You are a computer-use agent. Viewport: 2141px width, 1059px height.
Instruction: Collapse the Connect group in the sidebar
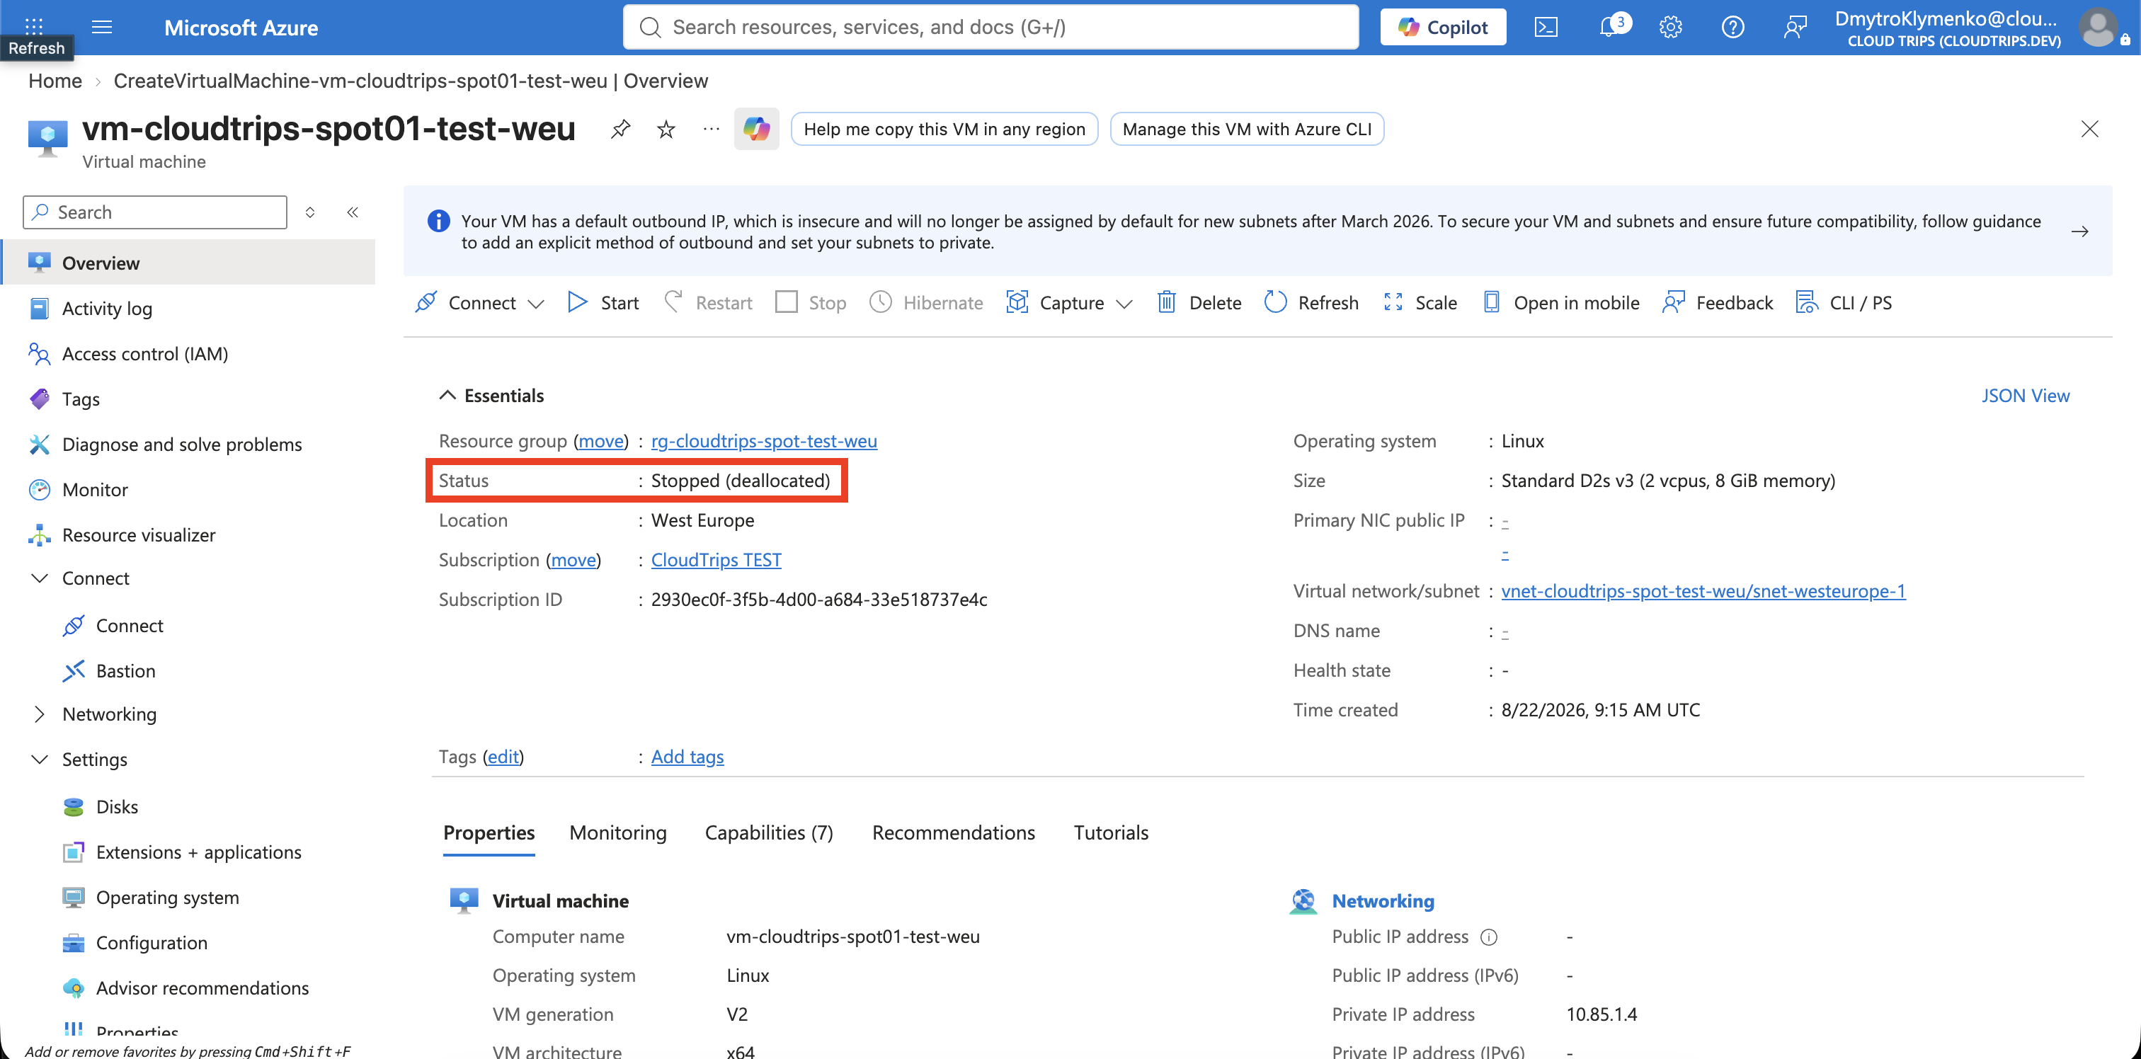(x=39, y=578)
